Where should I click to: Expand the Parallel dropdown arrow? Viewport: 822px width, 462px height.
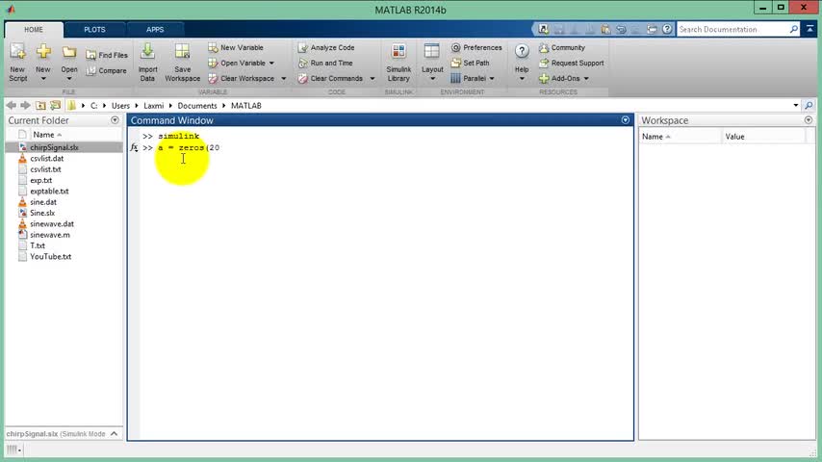coord(492,79)
